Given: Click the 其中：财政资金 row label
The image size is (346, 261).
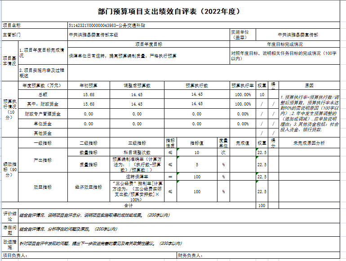Looking at the screenshot, I should (x=43, y=104).
